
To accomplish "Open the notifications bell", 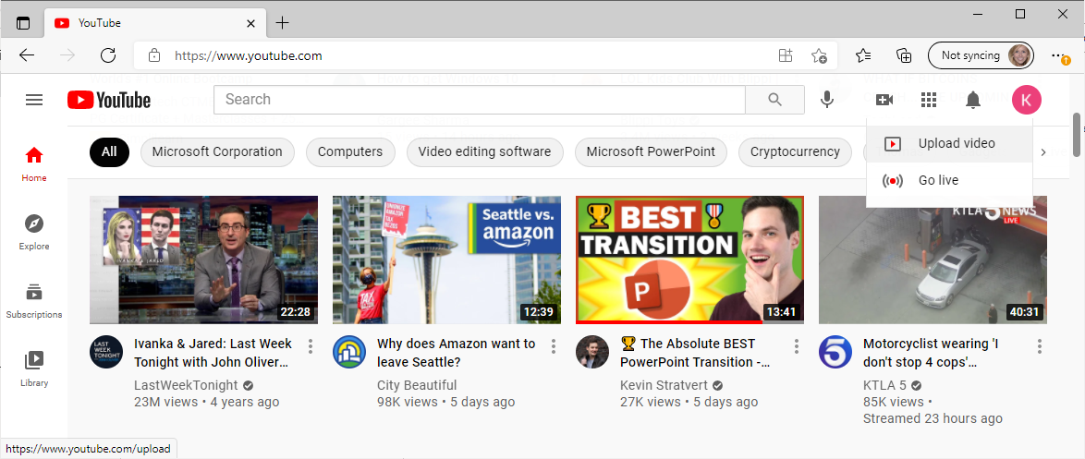I will coord(973,100).
